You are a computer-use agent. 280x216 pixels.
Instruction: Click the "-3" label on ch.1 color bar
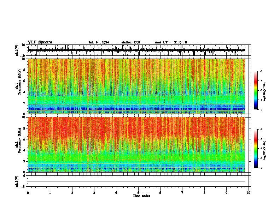click(x=261, y=71)
